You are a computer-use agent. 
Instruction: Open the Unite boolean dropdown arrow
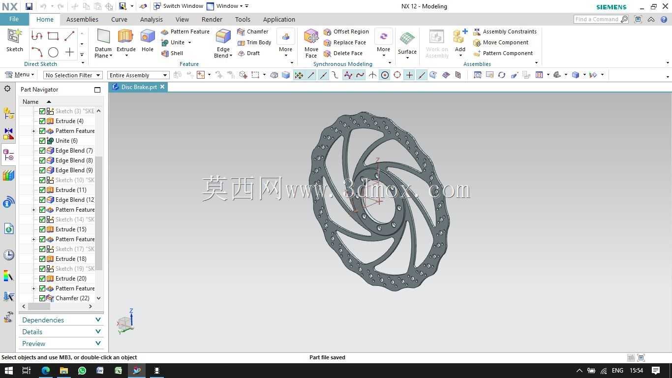[189, 42]
